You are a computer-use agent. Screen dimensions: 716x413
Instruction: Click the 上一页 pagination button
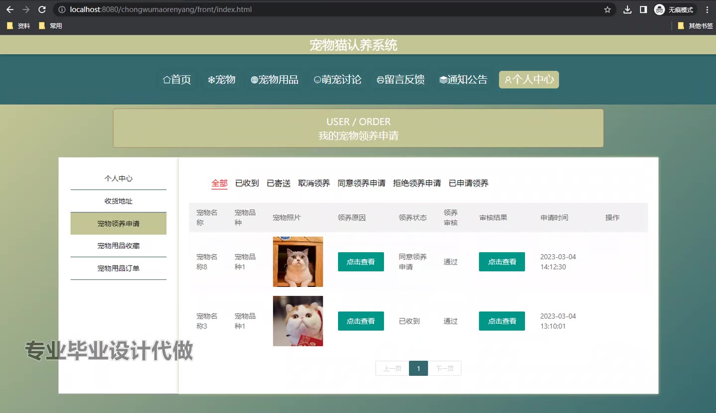pos(392,368)
